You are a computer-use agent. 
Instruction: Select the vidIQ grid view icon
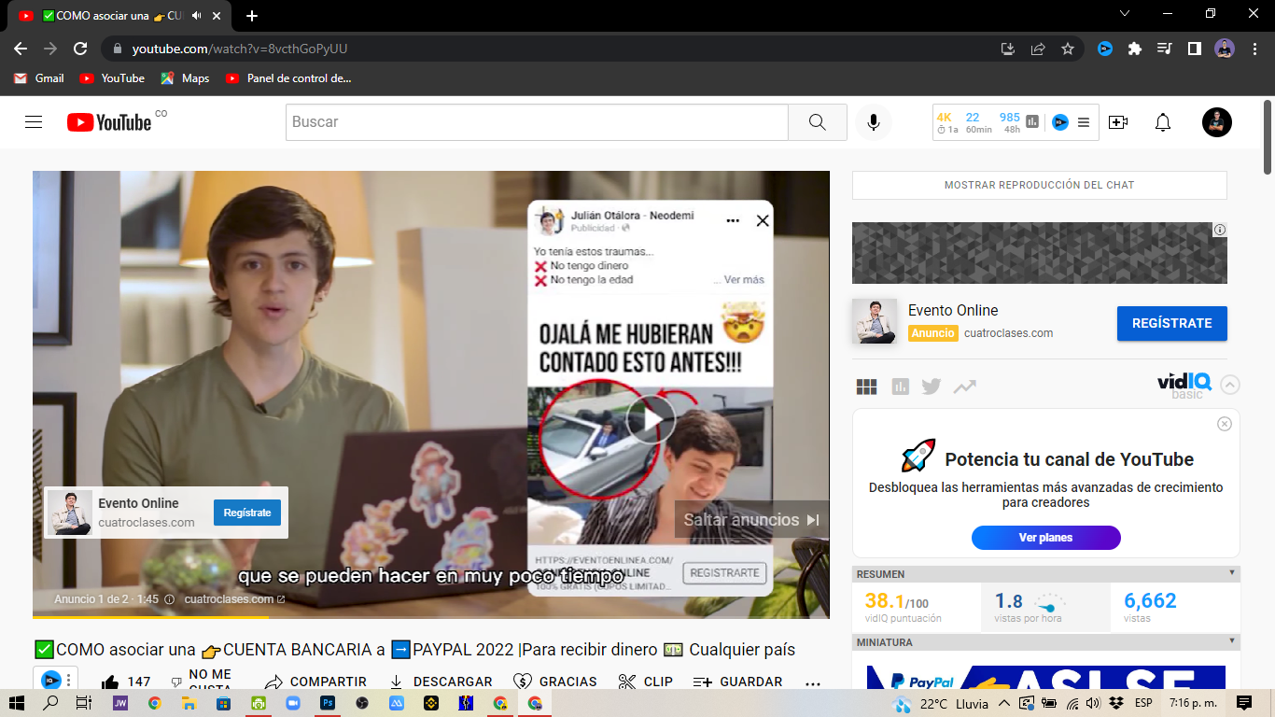pos(866,387)
